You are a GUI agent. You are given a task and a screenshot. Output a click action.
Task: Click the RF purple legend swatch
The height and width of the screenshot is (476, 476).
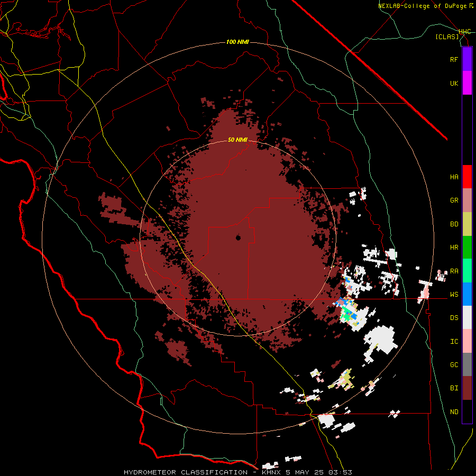[x=467, y=59]
